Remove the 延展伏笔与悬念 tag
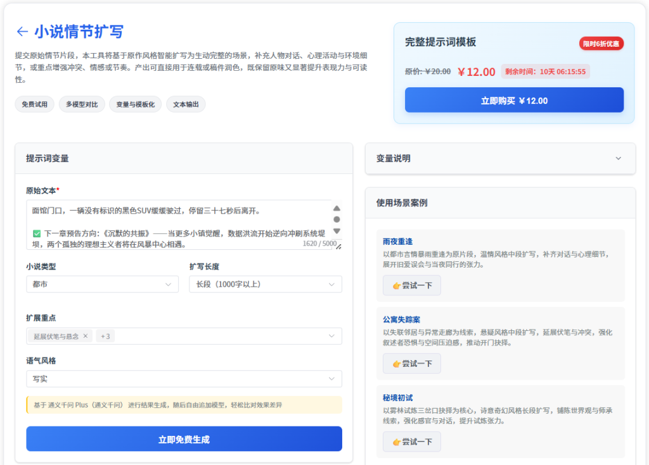Image resolution: width=649 pixels, height=465 pixels. click(x=86, y=336)
